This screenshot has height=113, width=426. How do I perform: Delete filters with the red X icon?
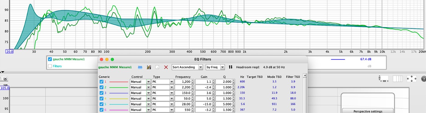click(166, 67)
